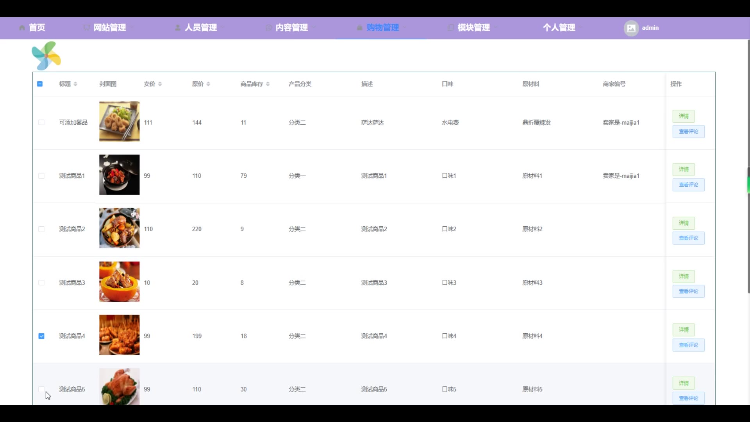Viewport: 750px width, 422px height.
Task: Open the 模块管理 menu
Action: pyautogui.click(x=473, y=28)
